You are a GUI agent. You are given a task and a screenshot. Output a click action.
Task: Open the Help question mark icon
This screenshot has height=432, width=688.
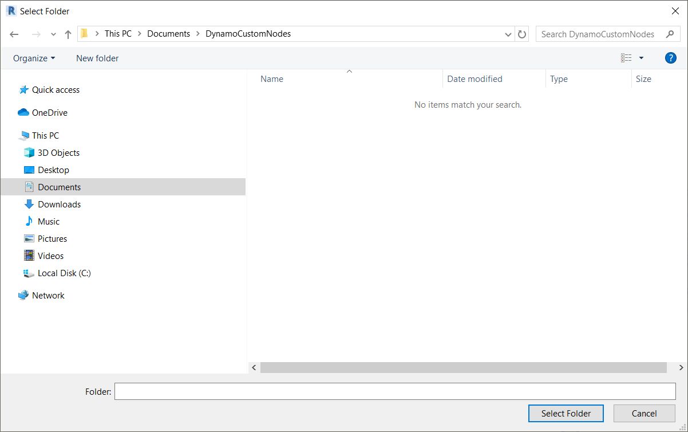[x=670, y=58]
